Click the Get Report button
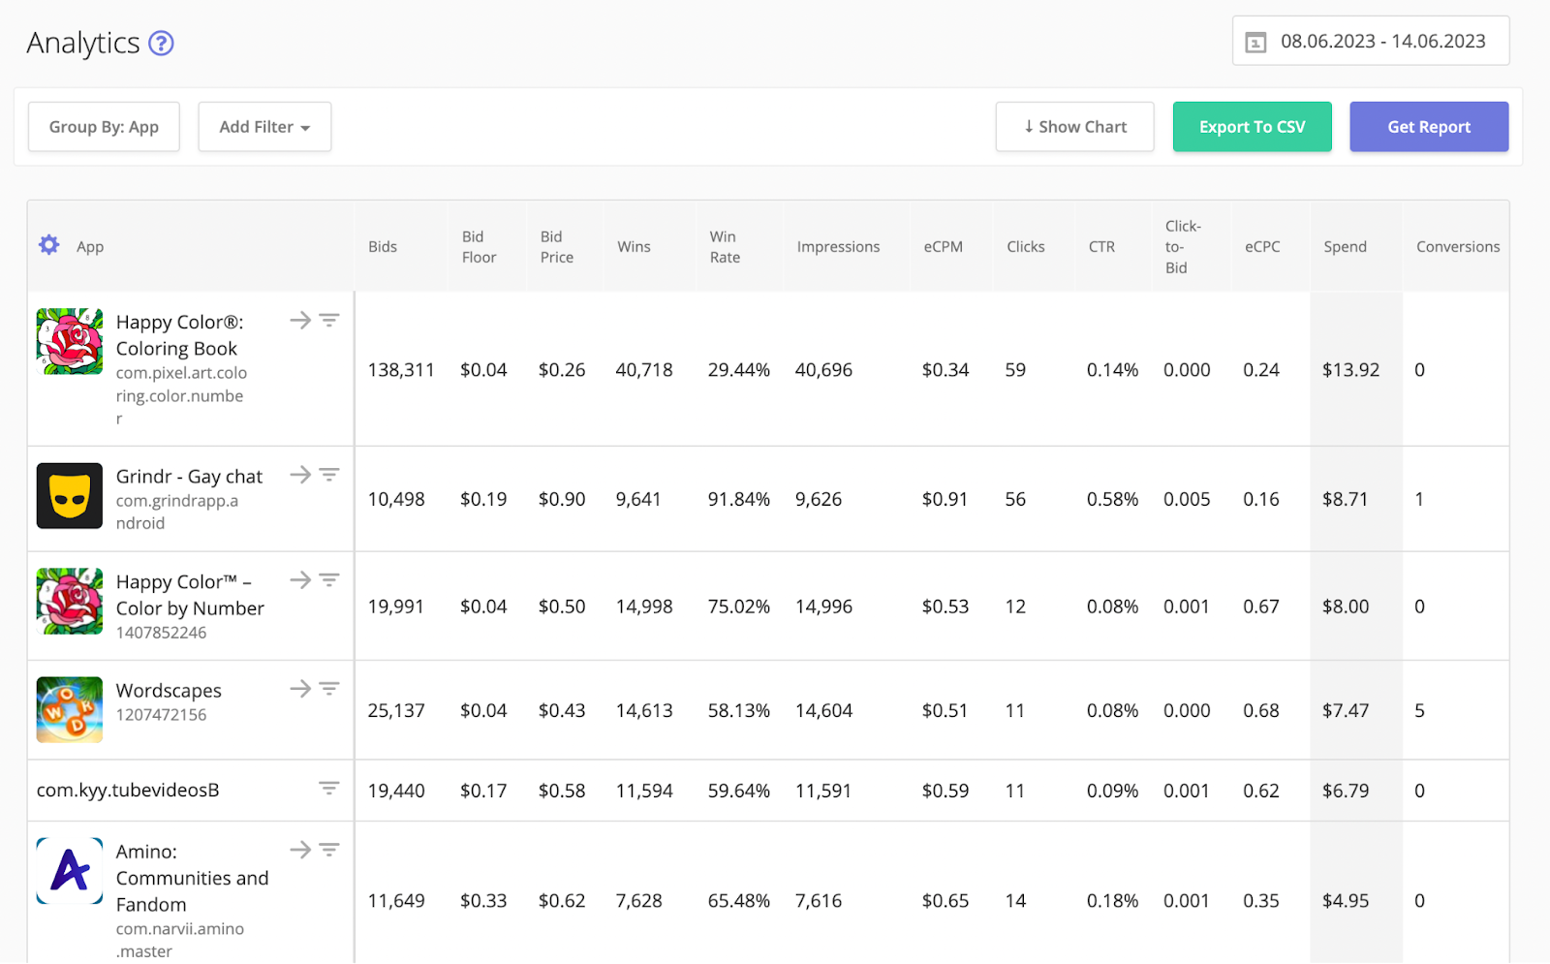 pyautogui.click(x=1429, y=126)
